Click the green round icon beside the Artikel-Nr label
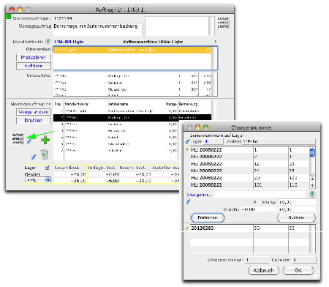Screen dimensions: 329x287 pos(48,42)
